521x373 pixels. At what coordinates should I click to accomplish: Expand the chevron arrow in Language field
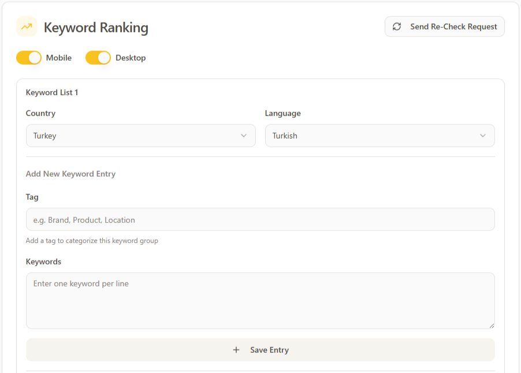coord(483,136)
